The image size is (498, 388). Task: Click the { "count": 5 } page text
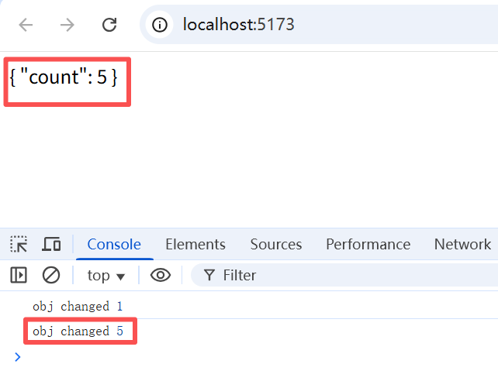pos(64,77)
